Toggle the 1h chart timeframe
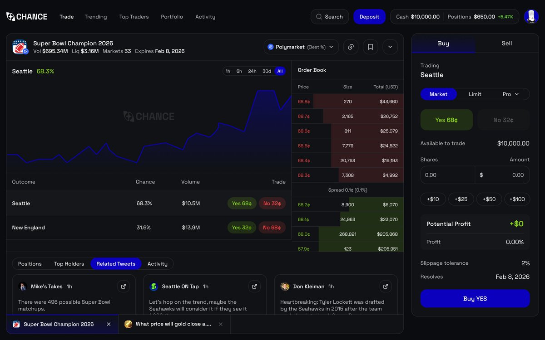The image size is (545, 340). click(x=228, y=71)
